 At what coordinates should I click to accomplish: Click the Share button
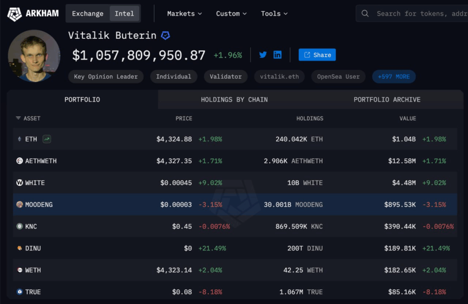[317, 55]
